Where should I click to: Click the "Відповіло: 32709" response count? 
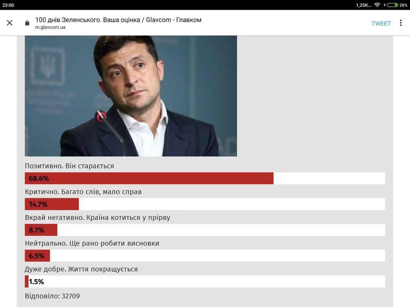click(x=52, y=296)
